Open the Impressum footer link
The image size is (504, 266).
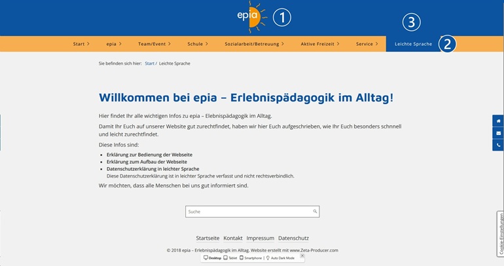pyautogui.click(x=260, y=238)
